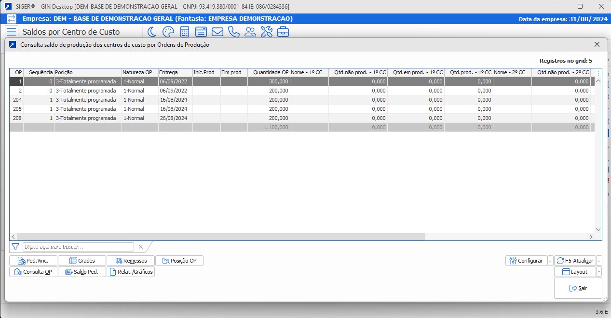Open Relat./Gráficos
Image resolution: width=611 pixels, height=318 pixels.
[x=131, y=271]
